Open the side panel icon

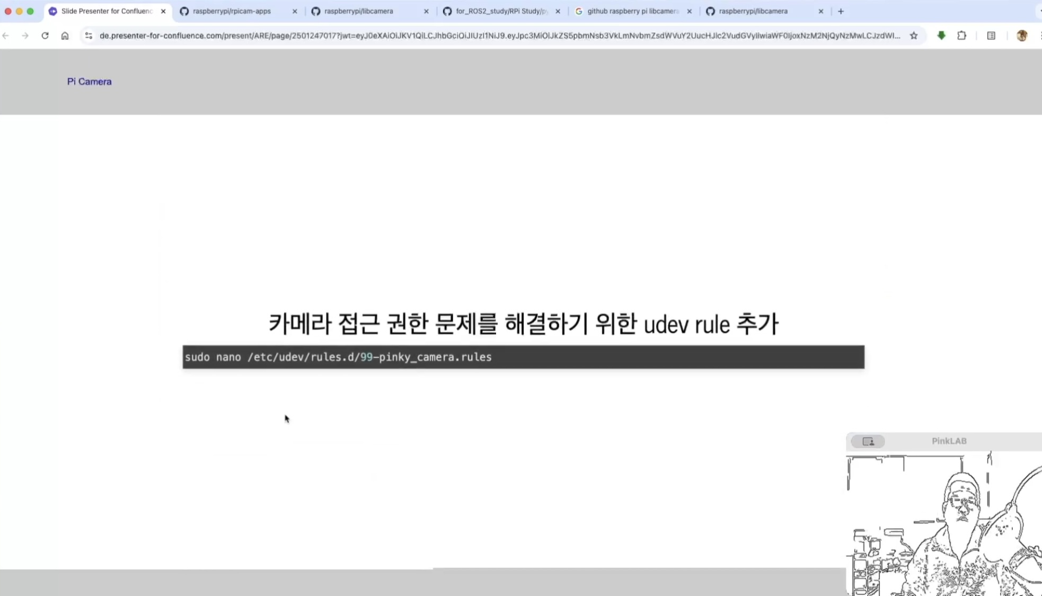tap(991, 35)
